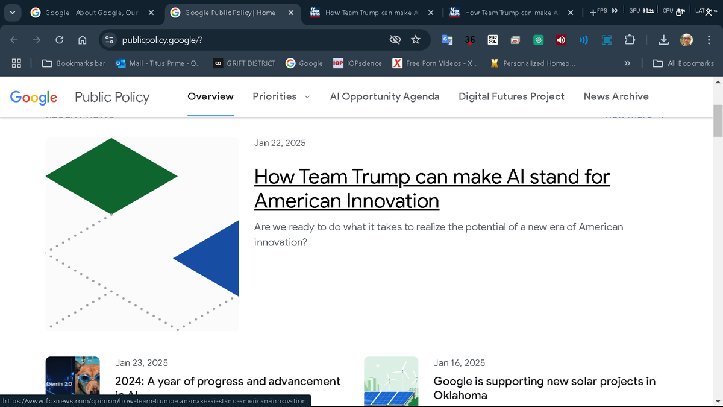The height and width of the screenshot is (407, 723).
Task: Click the vertical scrollbar thumb
Action: 718,121
